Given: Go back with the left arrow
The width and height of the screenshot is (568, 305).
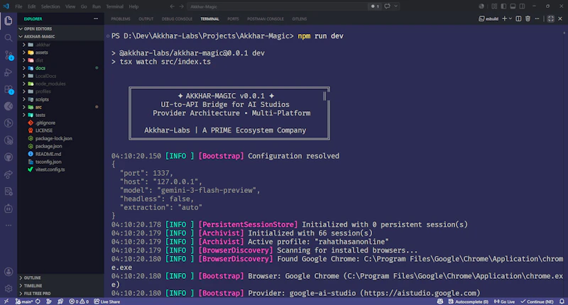Looking at the screenshot, I should pyautogui.click(x=172, y=6).
